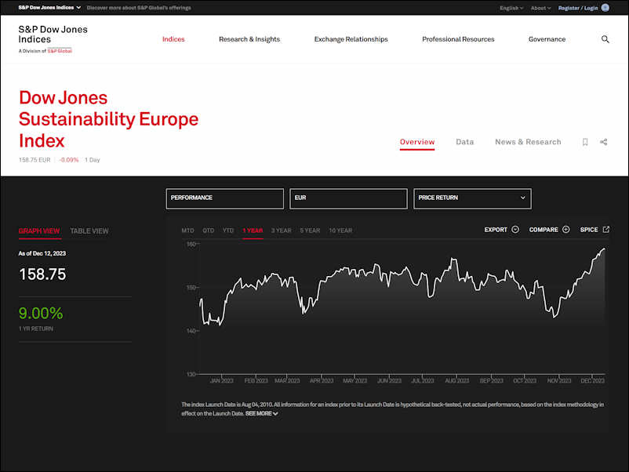The width and height of the screenshot is (629, 472).
Task: Click the DEC 2023 axis label
Action: [x=592, y=380]
